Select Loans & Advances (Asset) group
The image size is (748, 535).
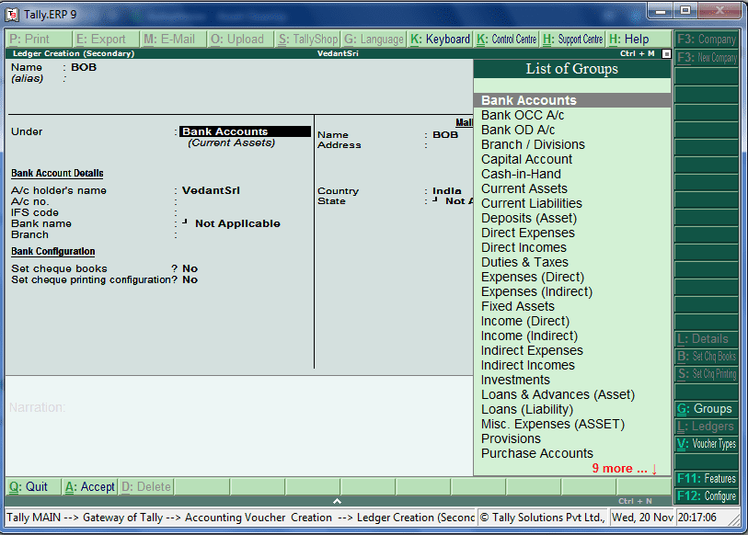(x=572, y=394)
